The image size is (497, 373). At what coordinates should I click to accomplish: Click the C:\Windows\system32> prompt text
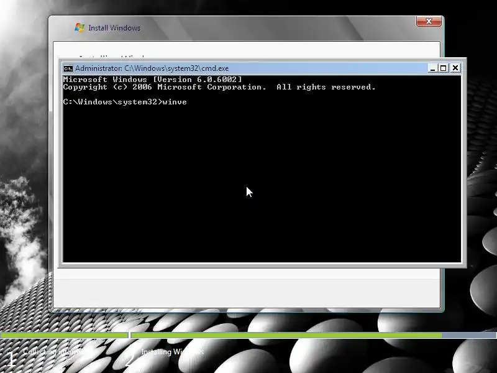pyautogui.click(x=112, y=102)
